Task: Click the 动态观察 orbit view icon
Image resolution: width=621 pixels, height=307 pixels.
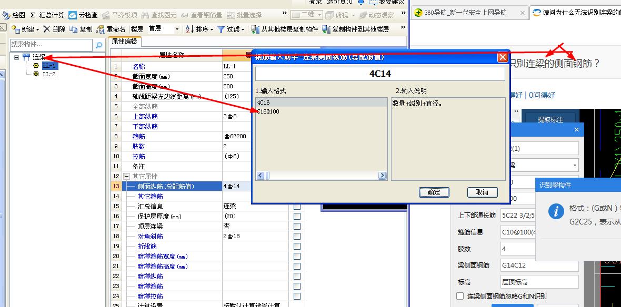Action: 363,15
